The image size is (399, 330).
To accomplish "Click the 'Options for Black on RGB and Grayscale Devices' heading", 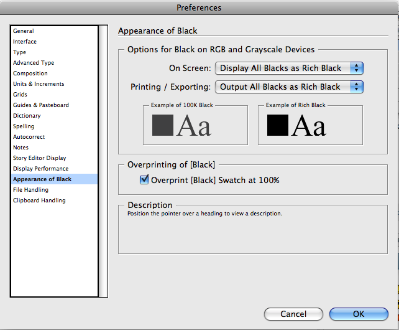I will (221, 49).
